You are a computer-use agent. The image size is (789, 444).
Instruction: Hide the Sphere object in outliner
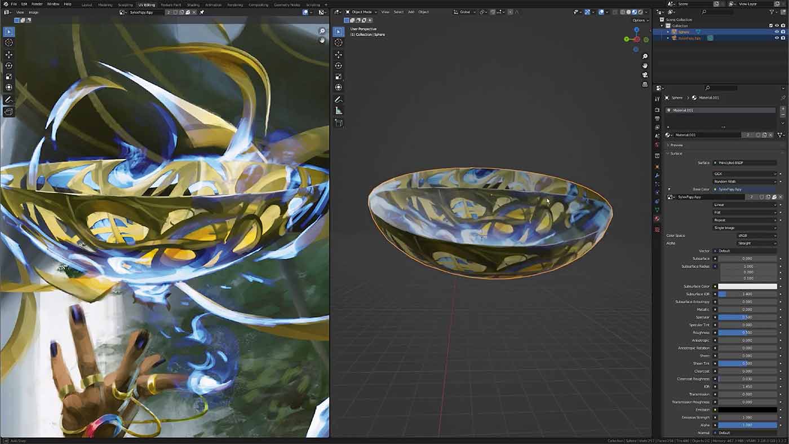pos(777,32)
